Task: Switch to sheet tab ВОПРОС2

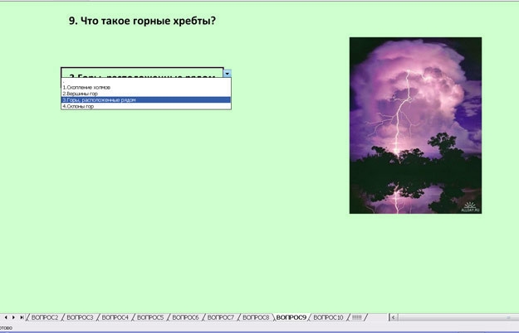Action: pyautogui.click(x=45, y=317)
